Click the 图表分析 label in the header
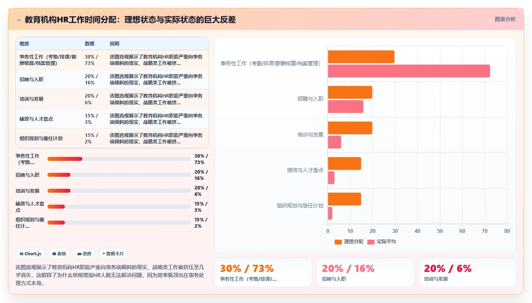Screen dimensions: 532x303 505,19
